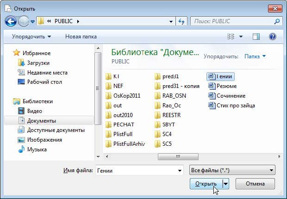Click navigation pane scroll up arrow
This screenshot has width=287, height=199.
coord(98,48)
